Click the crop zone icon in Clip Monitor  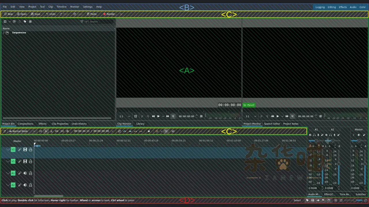click(x=173, y=116)
